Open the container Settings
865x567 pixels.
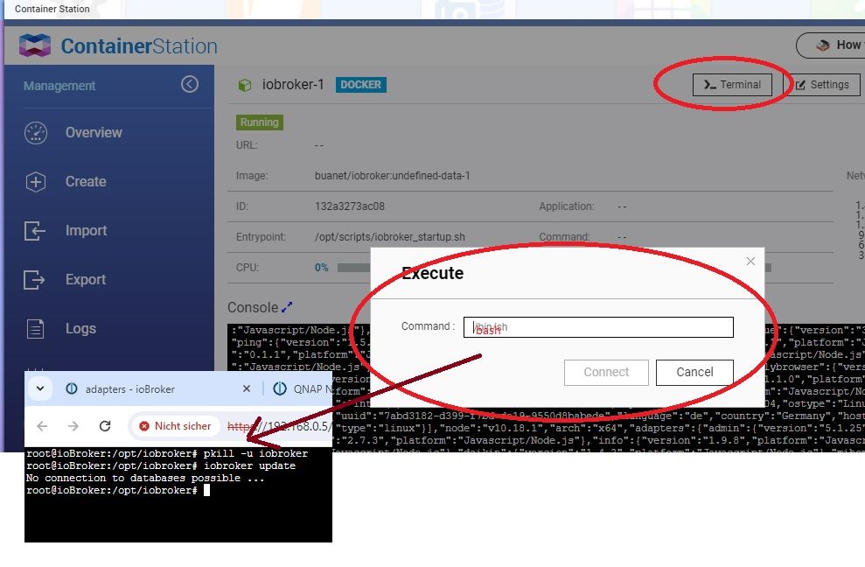click(x=822, y=85)
